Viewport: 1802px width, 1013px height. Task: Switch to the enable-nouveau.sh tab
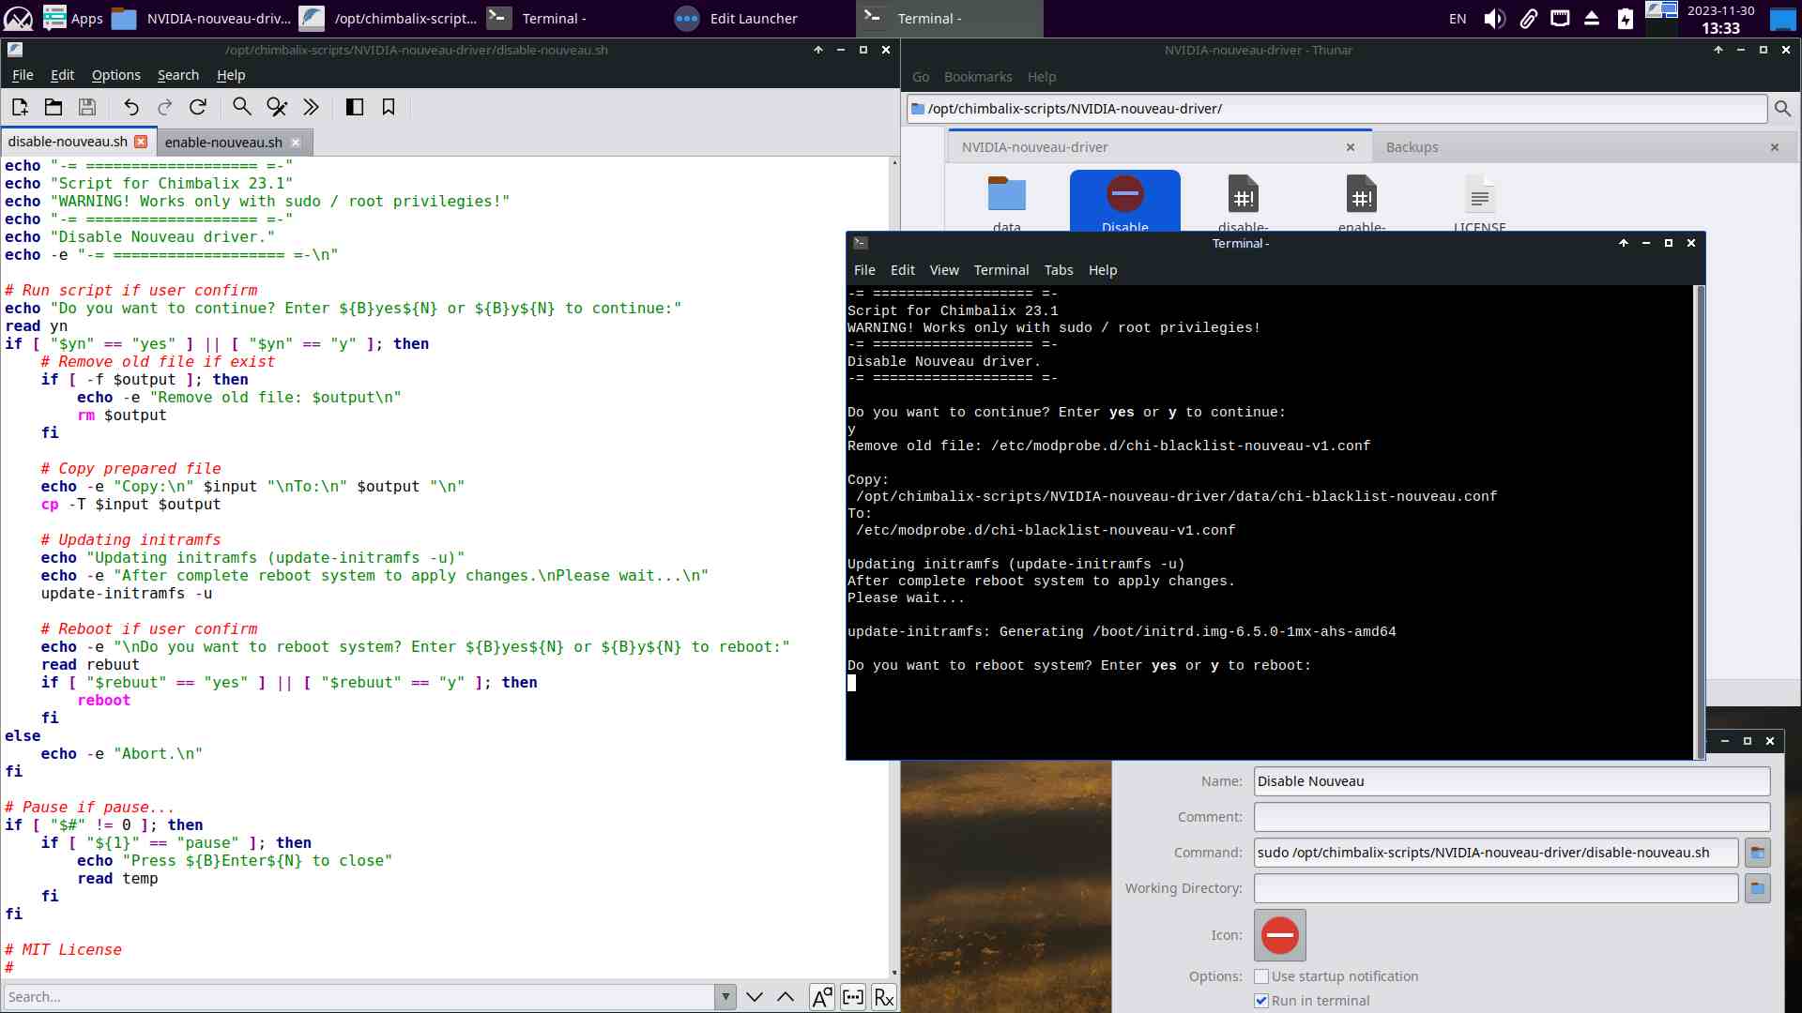tap(223, 143)
